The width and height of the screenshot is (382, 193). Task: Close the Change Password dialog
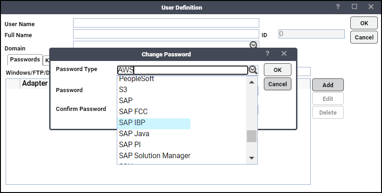[284, 54]
